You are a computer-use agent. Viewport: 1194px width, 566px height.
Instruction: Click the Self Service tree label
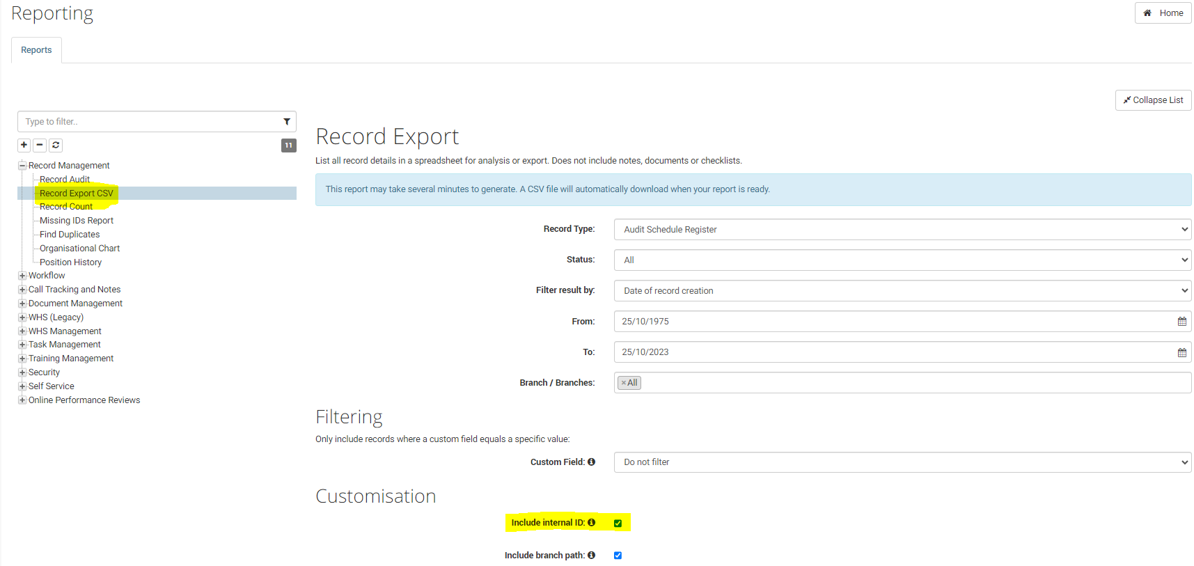(51, 386)
